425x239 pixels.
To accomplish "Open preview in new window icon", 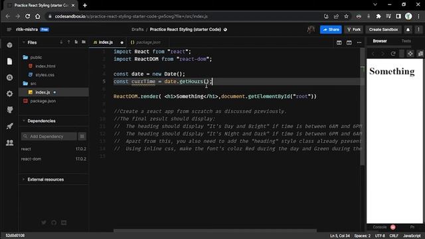I will 420,54.
